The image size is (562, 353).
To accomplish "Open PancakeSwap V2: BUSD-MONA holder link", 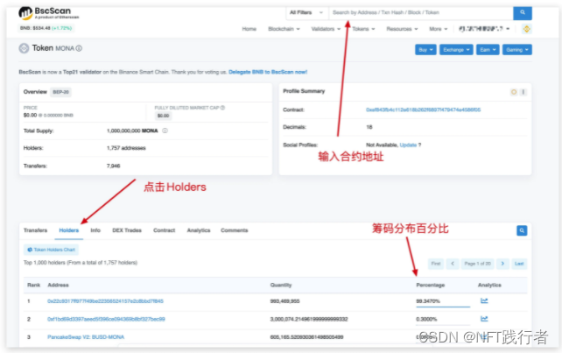I will [x=86, y=337].
